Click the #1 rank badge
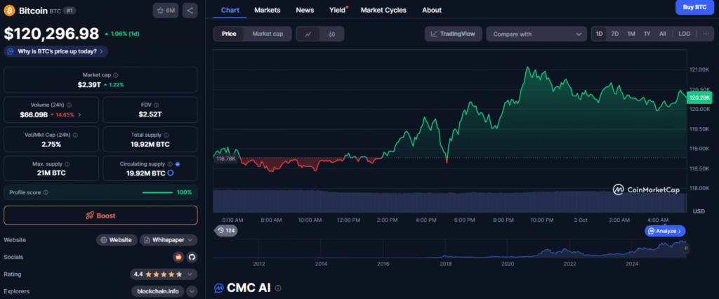Image resolution: width=719 pixels, height=299 pixels. click(x=70, y=11)
